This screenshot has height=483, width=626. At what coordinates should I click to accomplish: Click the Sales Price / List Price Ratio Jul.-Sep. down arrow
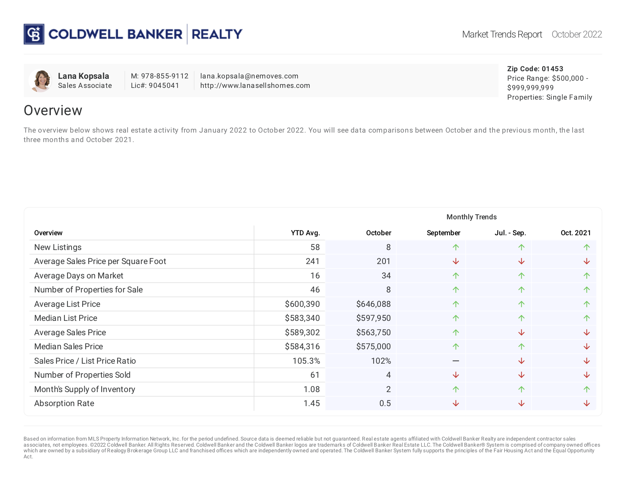521,361
